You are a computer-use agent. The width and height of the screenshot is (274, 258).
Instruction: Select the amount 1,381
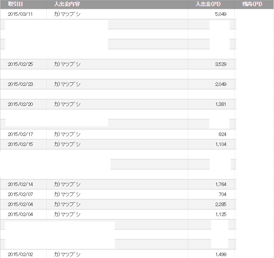click(x=221, y=104)
